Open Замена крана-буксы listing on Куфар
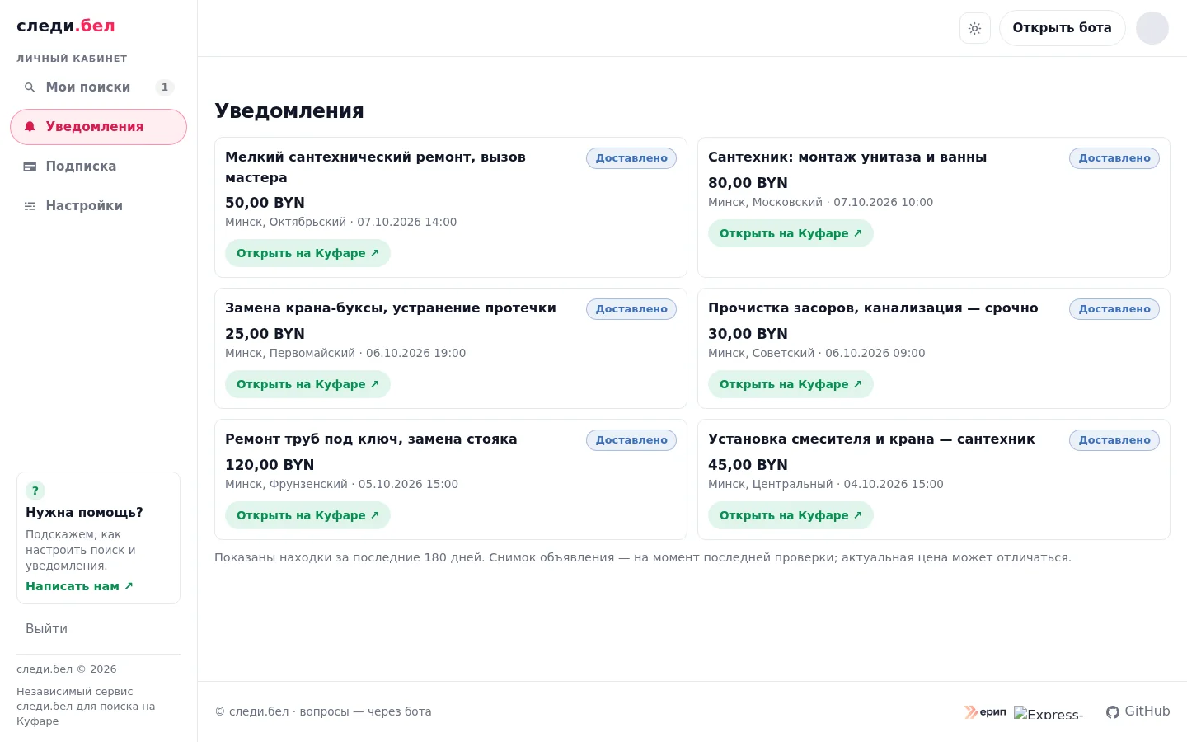The image size is (1187, 742). click(x=307, y=384)
